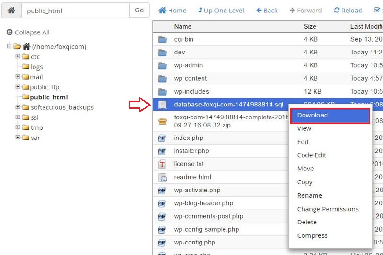
Task: Expand the public_ftp folder node
Action: [x=18, y=86]
